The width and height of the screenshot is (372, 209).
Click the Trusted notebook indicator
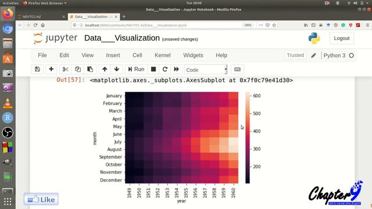pyautogui.click(x=295, y=55)
